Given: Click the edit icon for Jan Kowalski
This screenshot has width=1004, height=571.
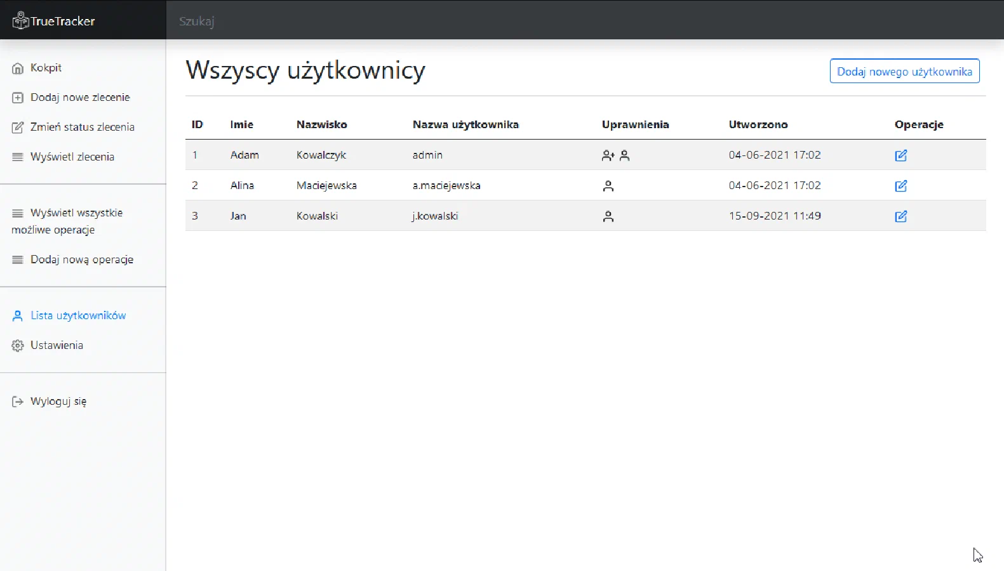Looking at the screenshot, I should (x=900, y=216).
